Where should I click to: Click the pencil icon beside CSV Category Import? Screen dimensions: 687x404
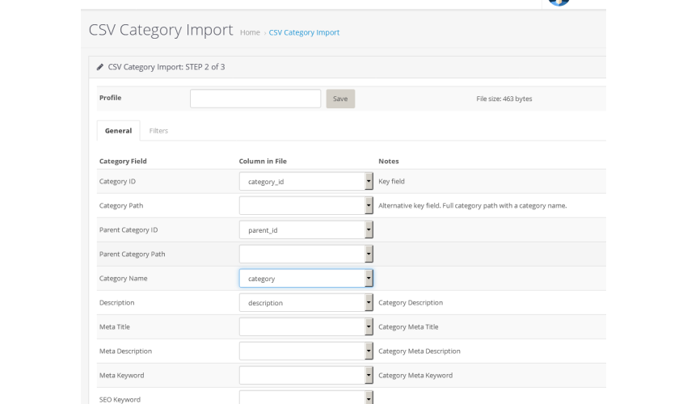pos(100,67)
